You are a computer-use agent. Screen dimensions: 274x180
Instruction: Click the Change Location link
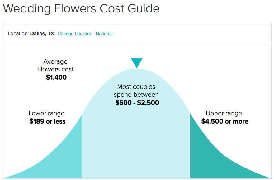tap(75, 34)
